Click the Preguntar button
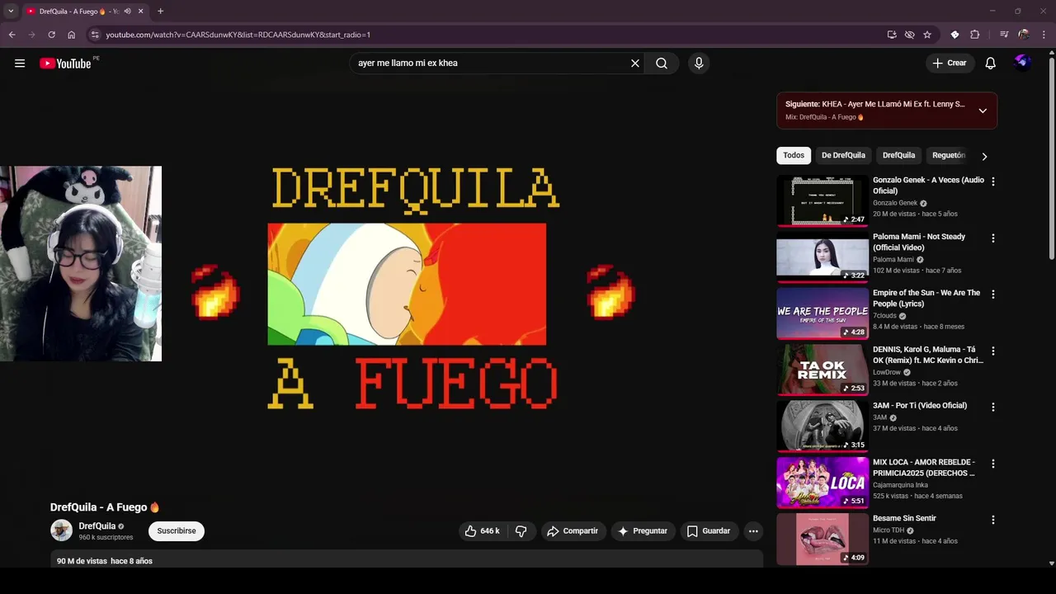This screenshot has width=1056, height=594. click(643, 531)
